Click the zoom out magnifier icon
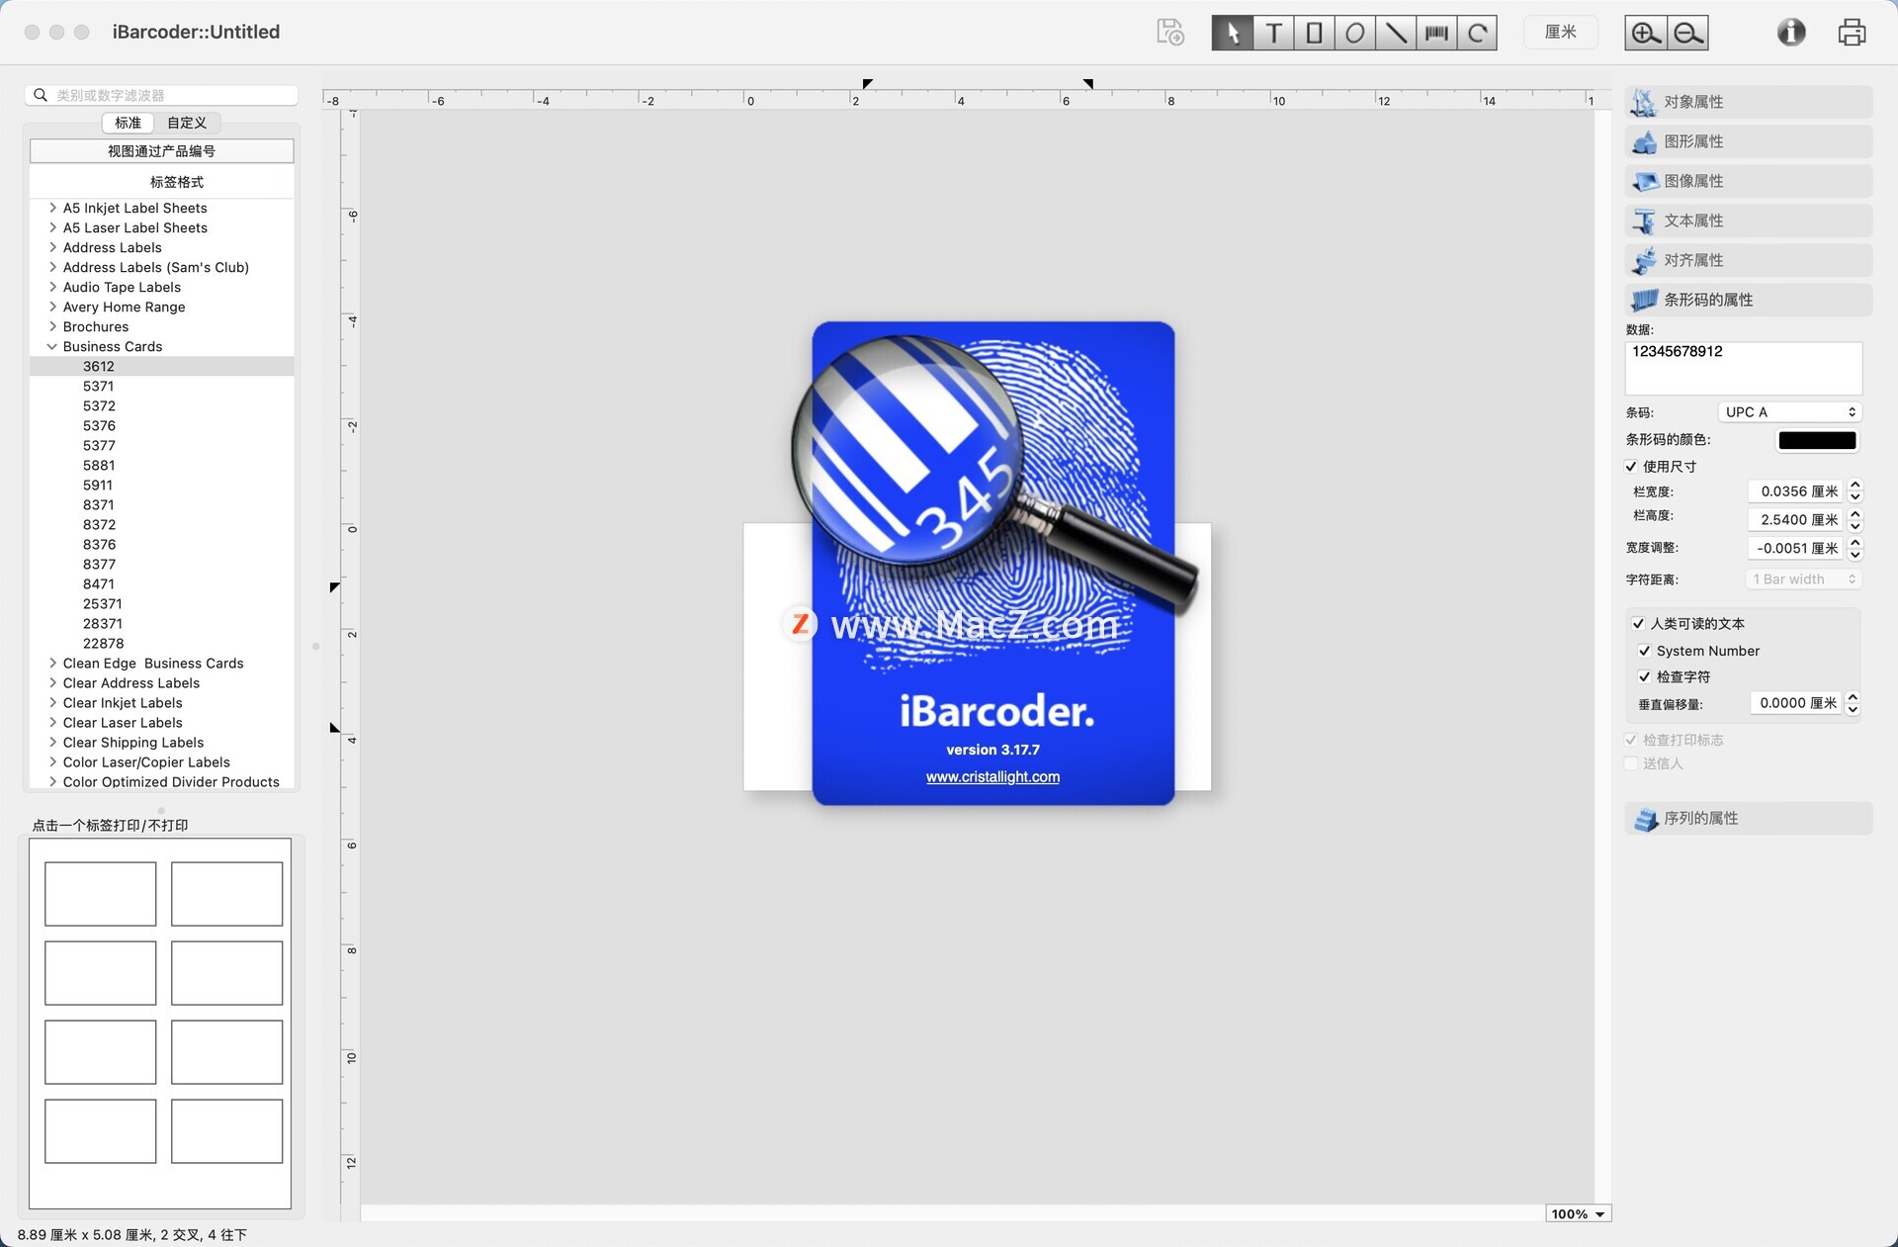This screenshot has width=1898, height=1247. 1687,33
